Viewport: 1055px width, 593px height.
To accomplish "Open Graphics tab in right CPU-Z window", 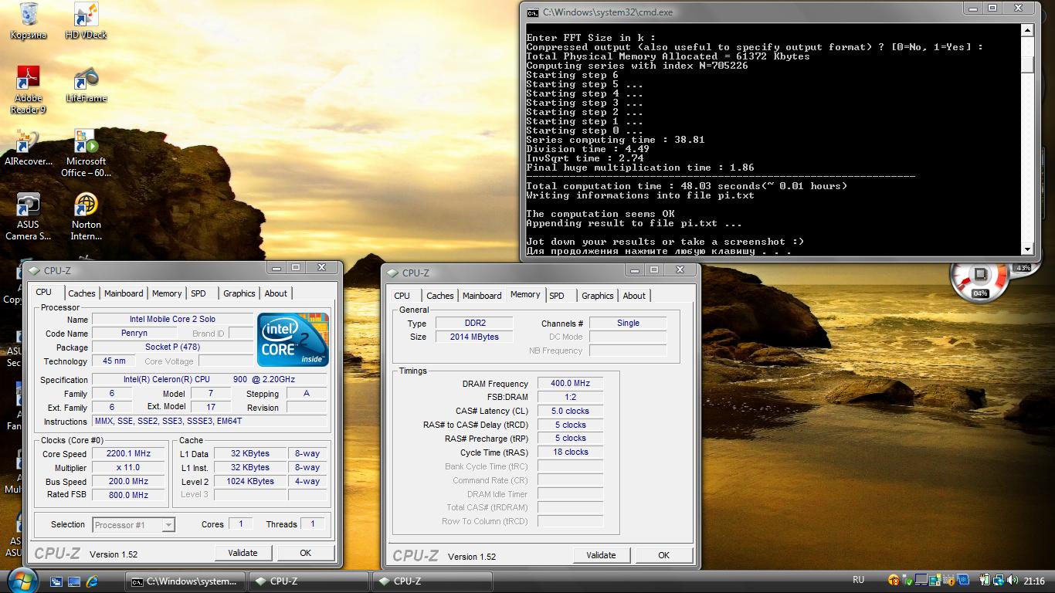I will (x=598, y=296).
